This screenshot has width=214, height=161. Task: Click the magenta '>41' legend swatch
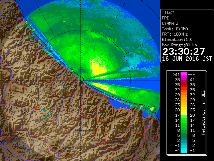[184, 74]
